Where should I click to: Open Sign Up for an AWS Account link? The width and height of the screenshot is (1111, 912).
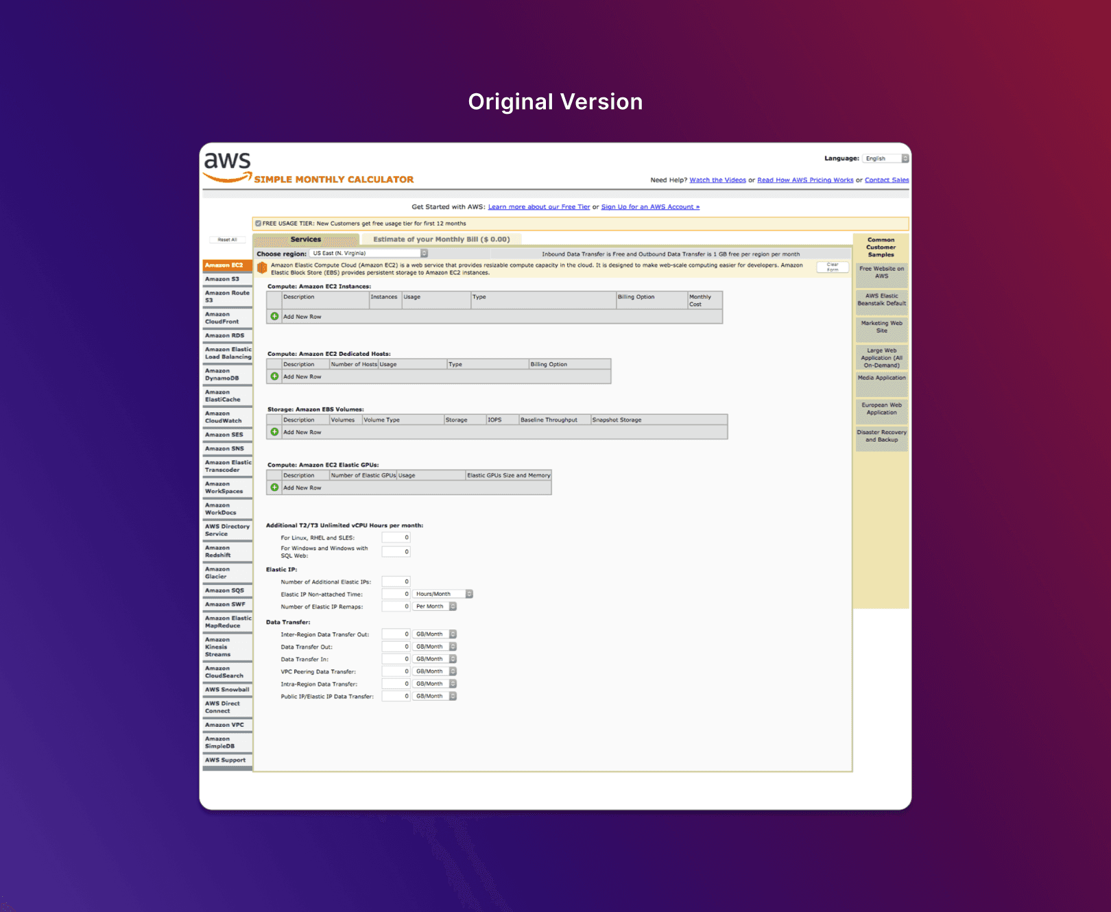tap(650, 207)
